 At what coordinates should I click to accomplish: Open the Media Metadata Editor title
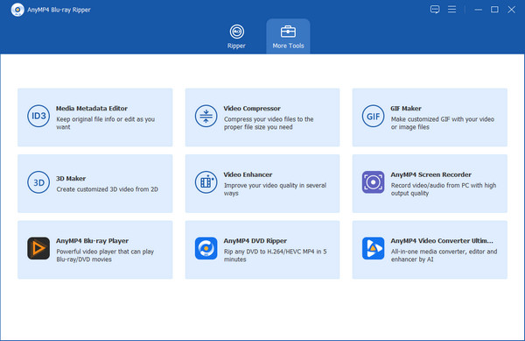tap(91, 109)
